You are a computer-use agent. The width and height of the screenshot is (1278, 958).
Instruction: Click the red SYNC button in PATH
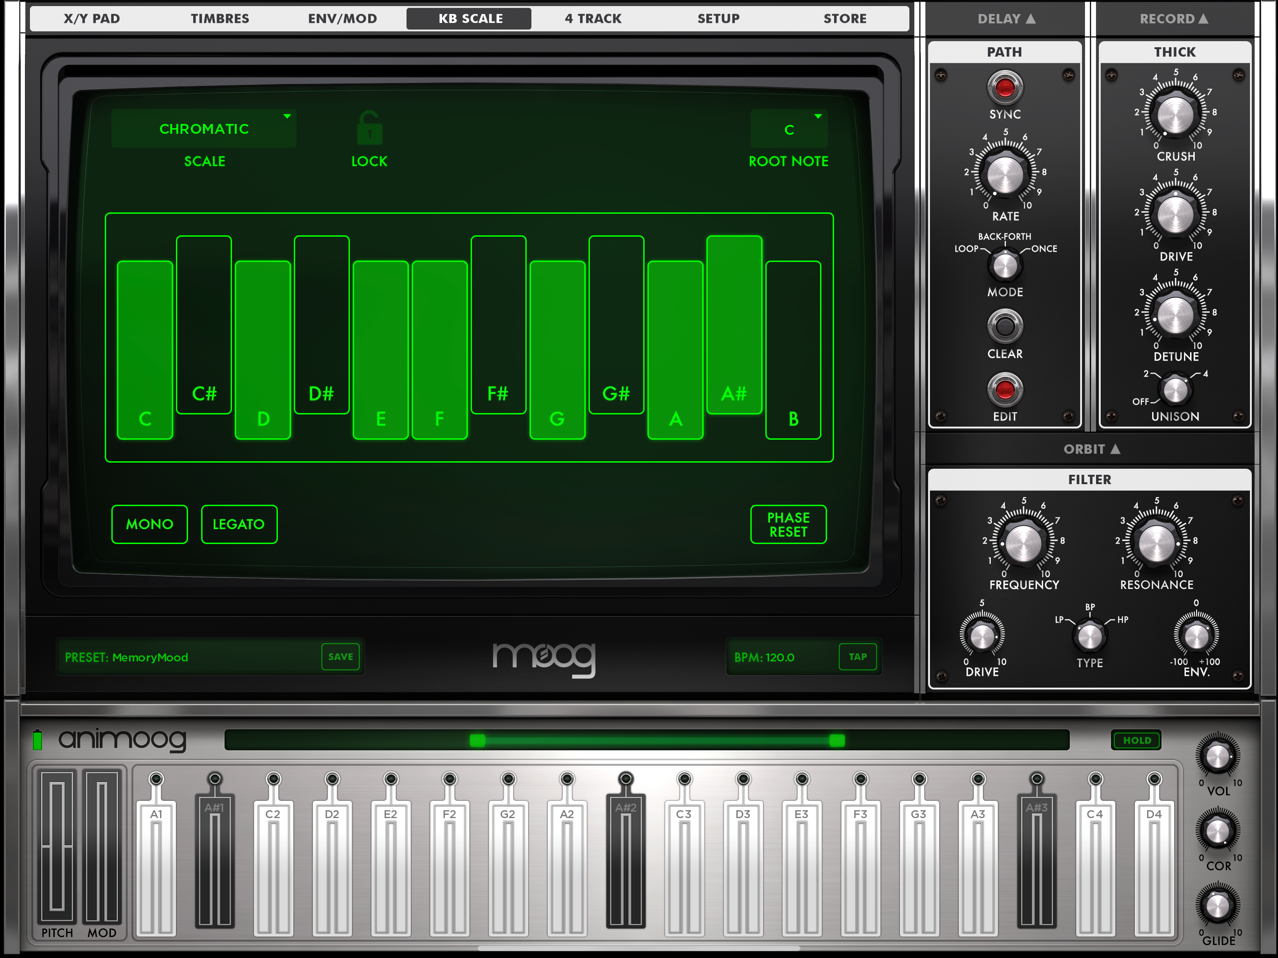tap(1005, 88)
